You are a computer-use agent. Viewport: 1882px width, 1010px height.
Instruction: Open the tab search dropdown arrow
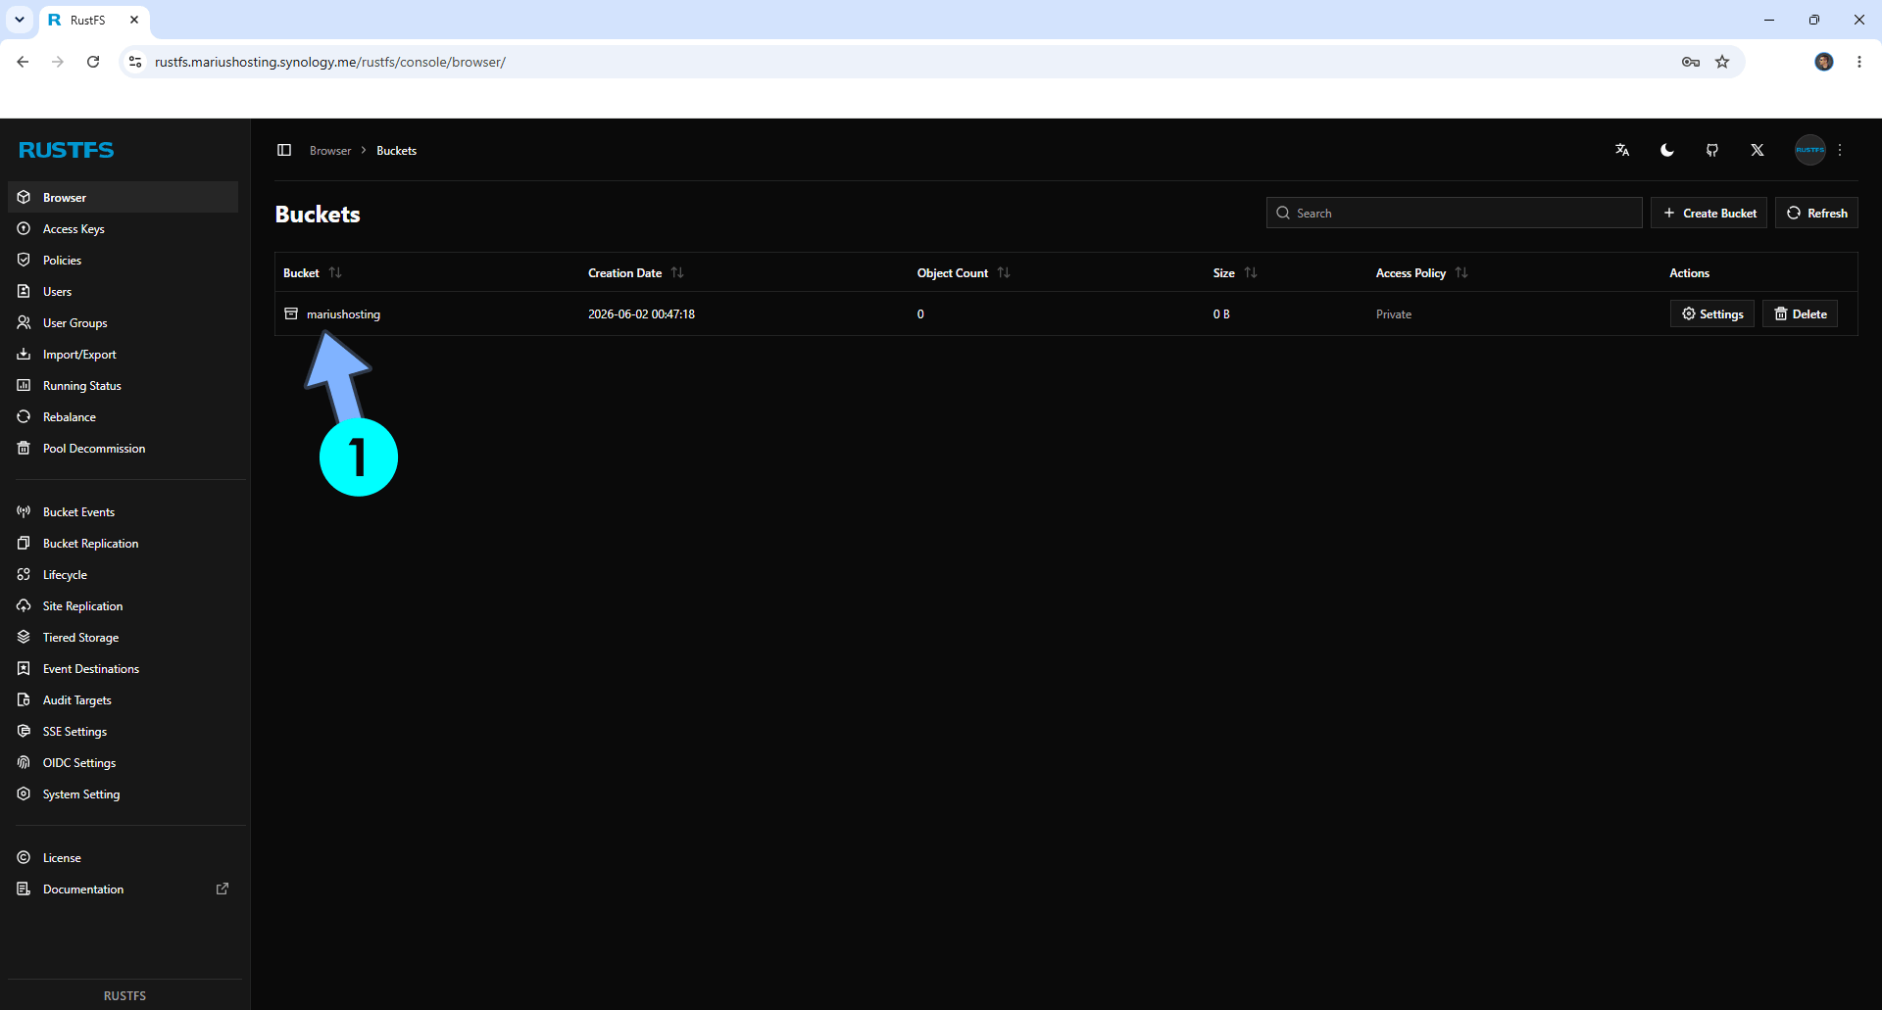click(x=20, y=20)
